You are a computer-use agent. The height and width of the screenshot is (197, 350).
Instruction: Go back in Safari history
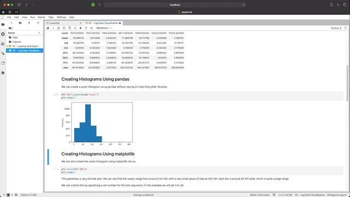[27, 5]
